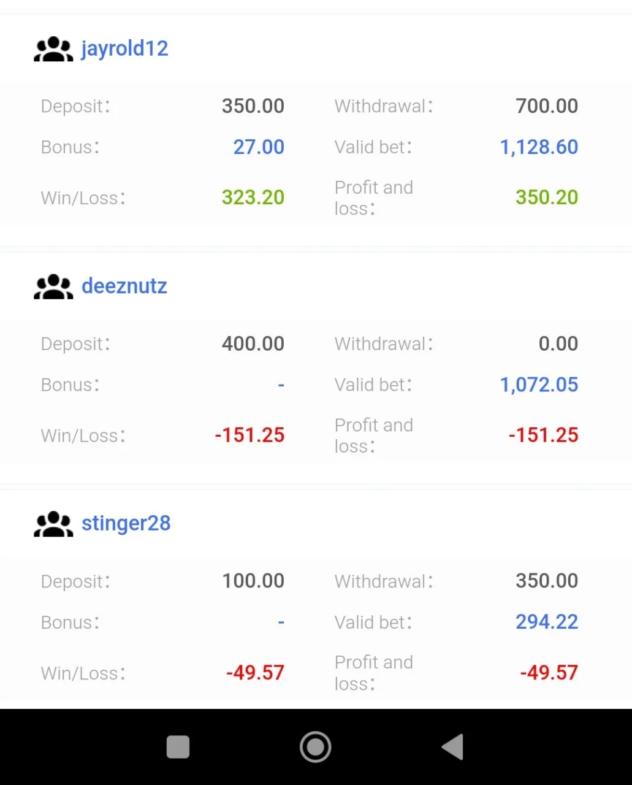Tap the group icon beside deeznutz
The height and width of the screenshot is (785, 632).
[x=53, y=286]
